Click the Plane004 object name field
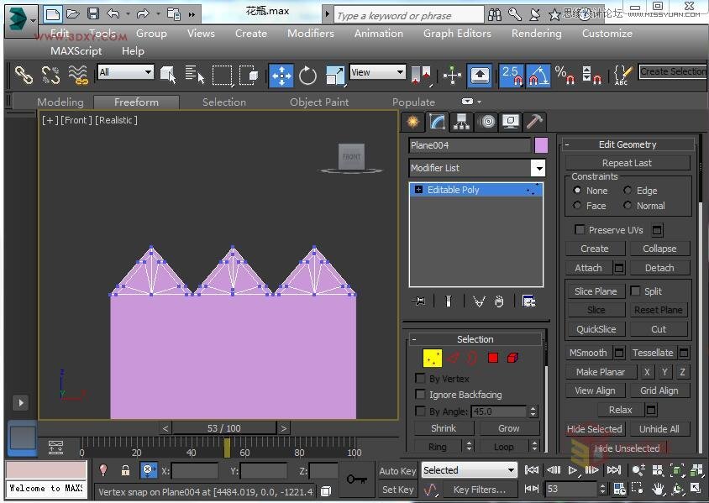The height and width of the screenshot is (503, 709). coord(470,145)
